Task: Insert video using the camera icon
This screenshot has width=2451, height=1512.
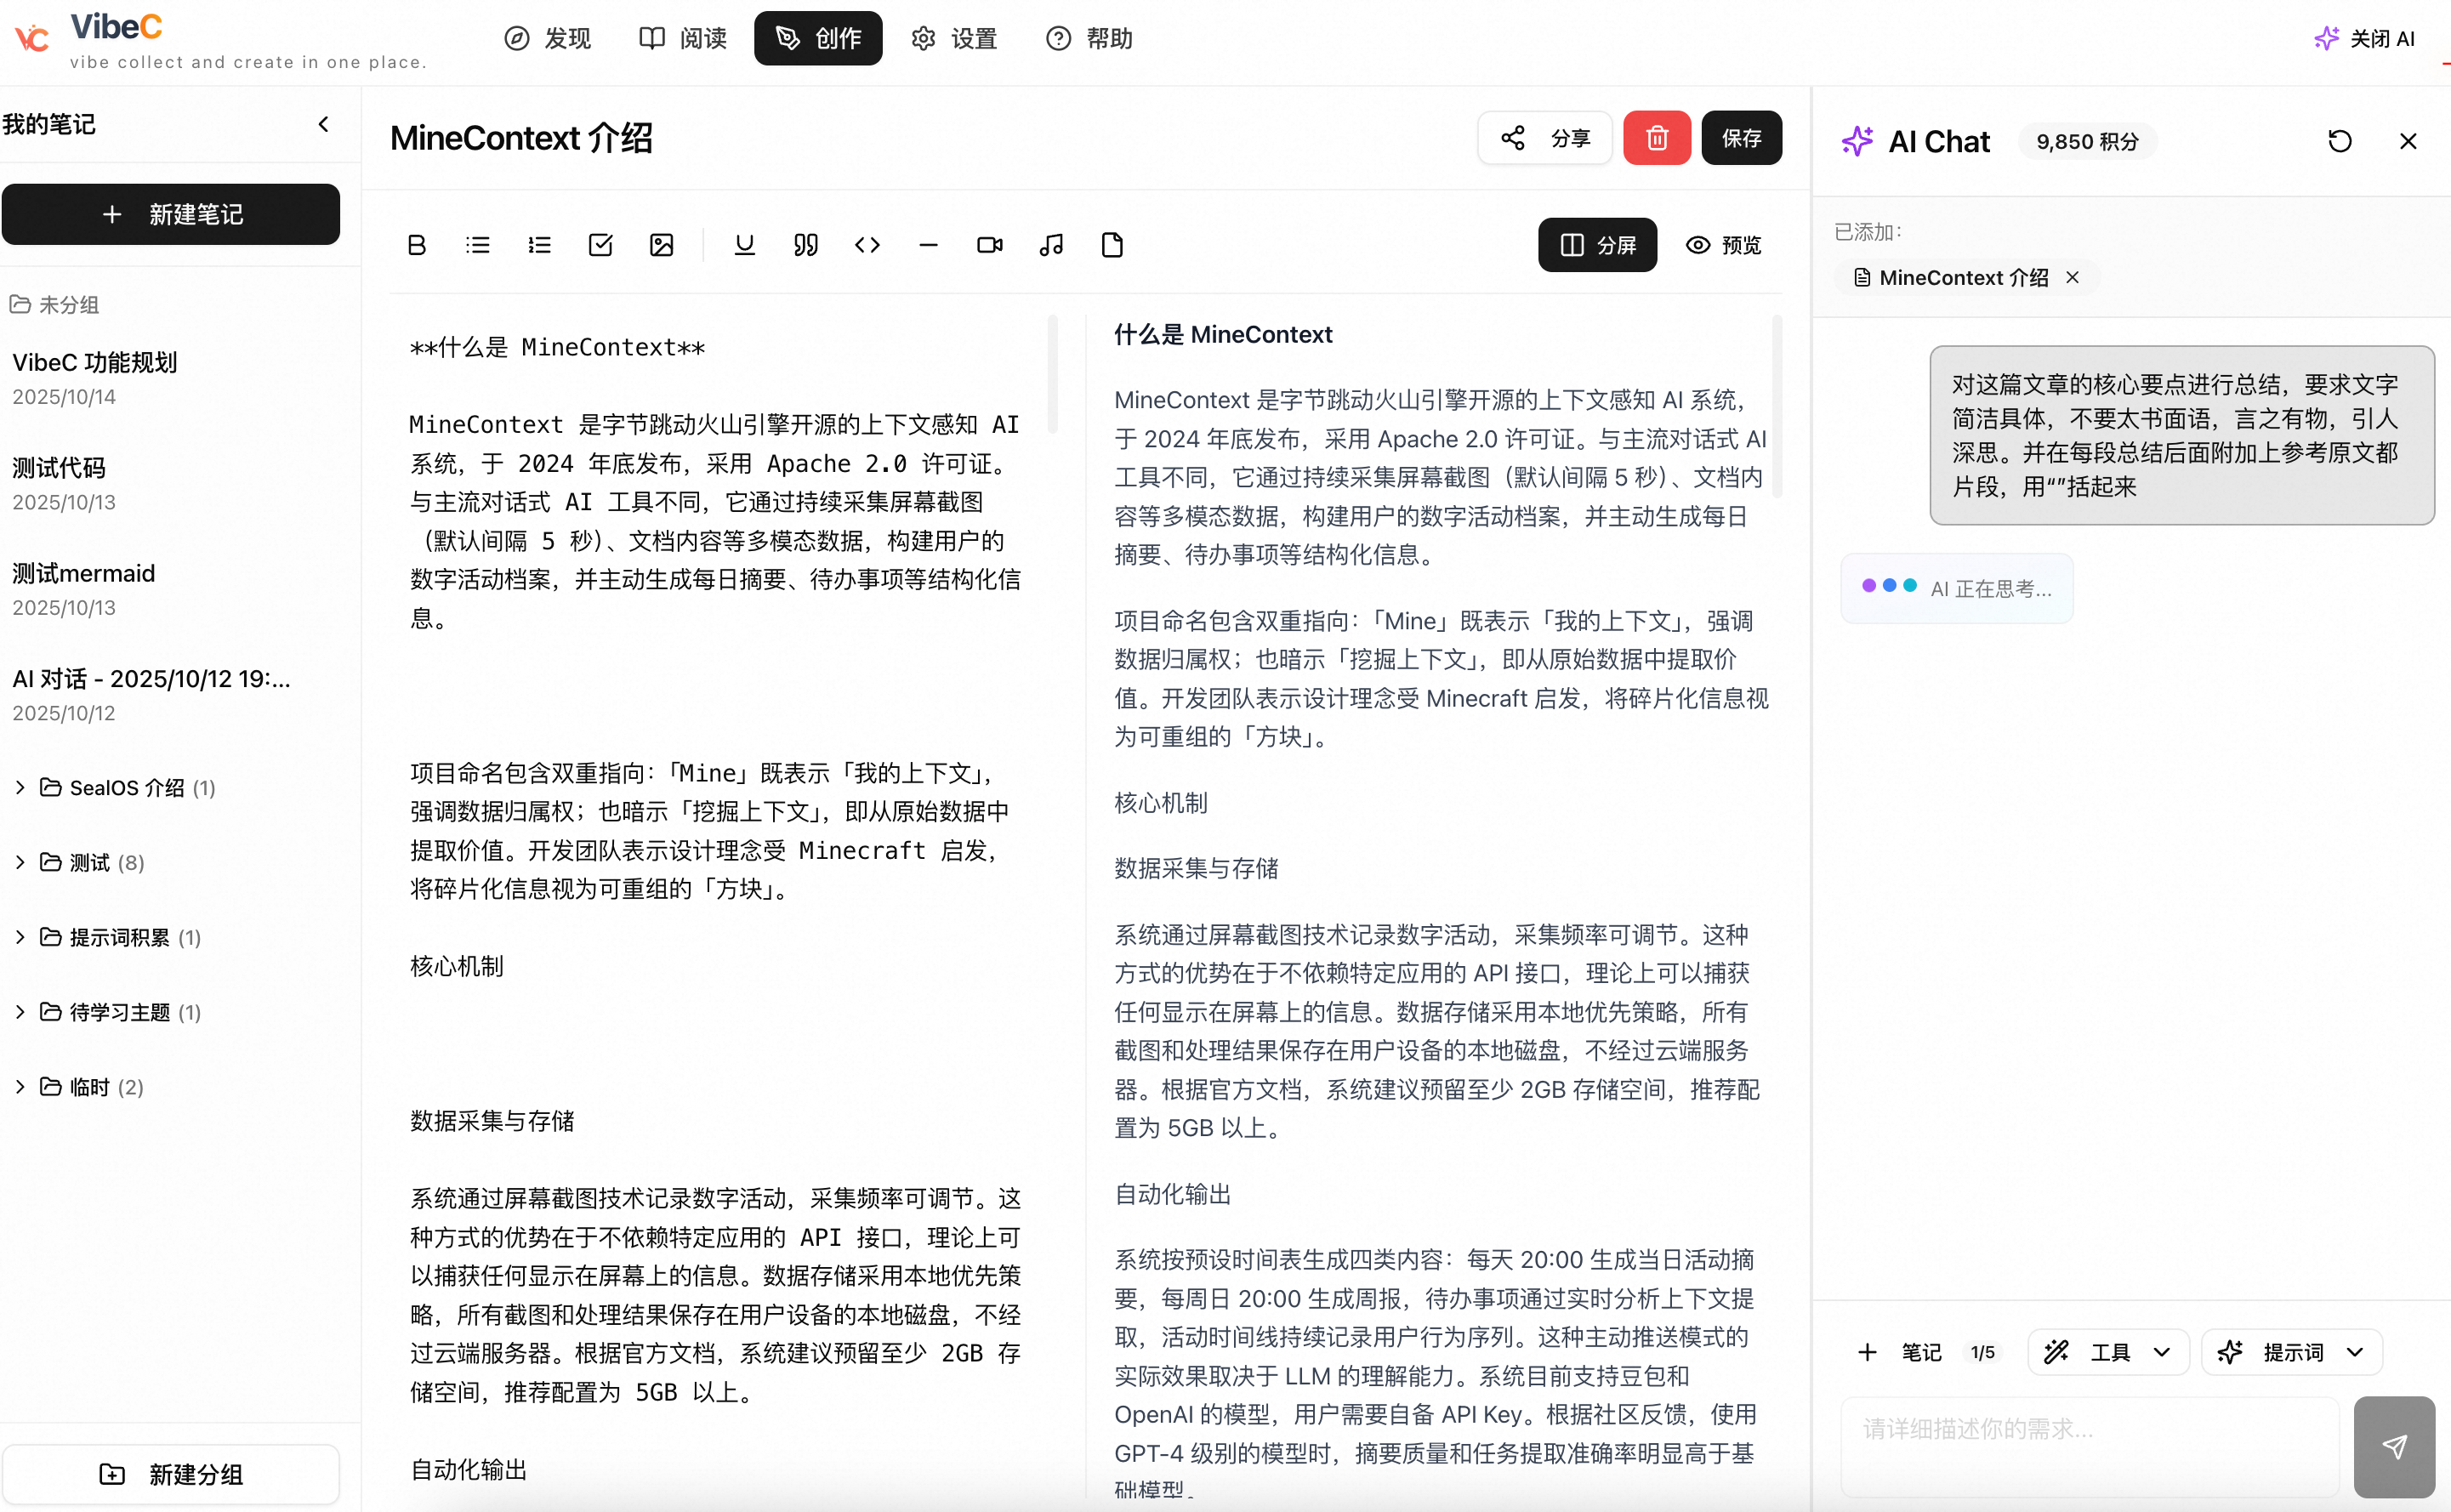Action: tap(989, 245)
